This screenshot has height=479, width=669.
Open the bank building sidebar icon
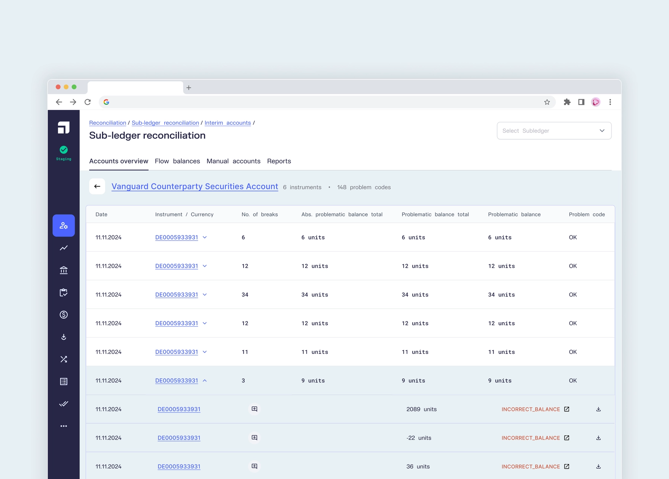click(x=64, y=270)
